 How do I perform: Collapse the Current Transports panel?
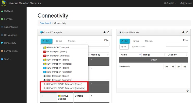coord(104,33)
